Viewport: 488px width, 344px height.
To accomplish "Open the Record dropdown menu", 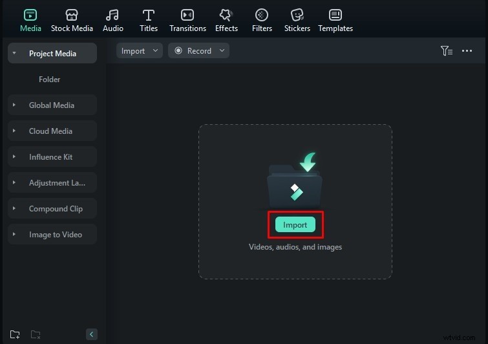I will tap(198, 51).
